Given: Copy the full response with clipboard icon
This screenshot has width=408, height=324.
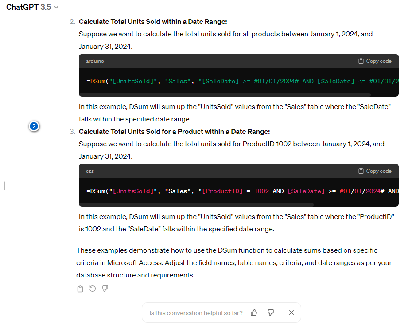Looking at the screenshot, I should tap(80, 289).
